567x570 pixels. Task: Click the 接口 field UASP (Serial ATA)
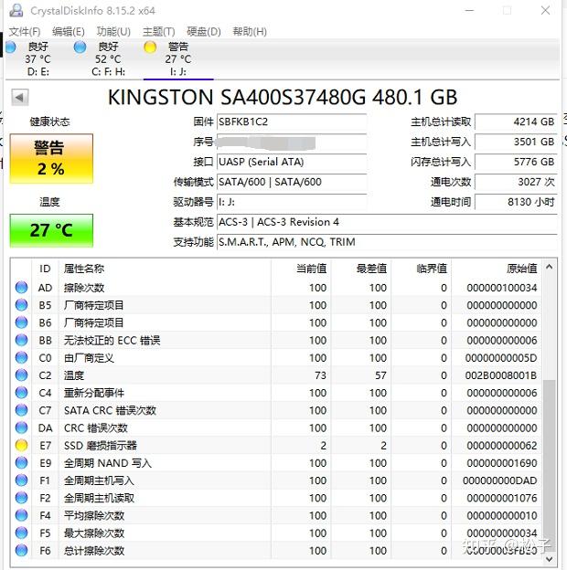click(292, 162)
